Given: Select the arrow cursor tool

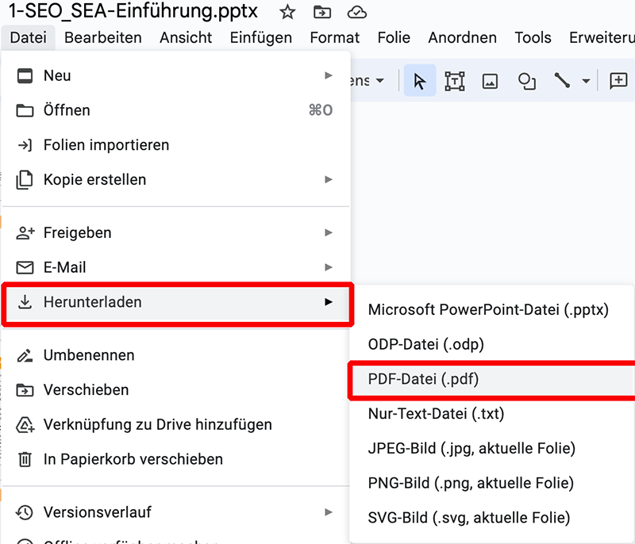Looking at the screenshot, I should 420,81.
